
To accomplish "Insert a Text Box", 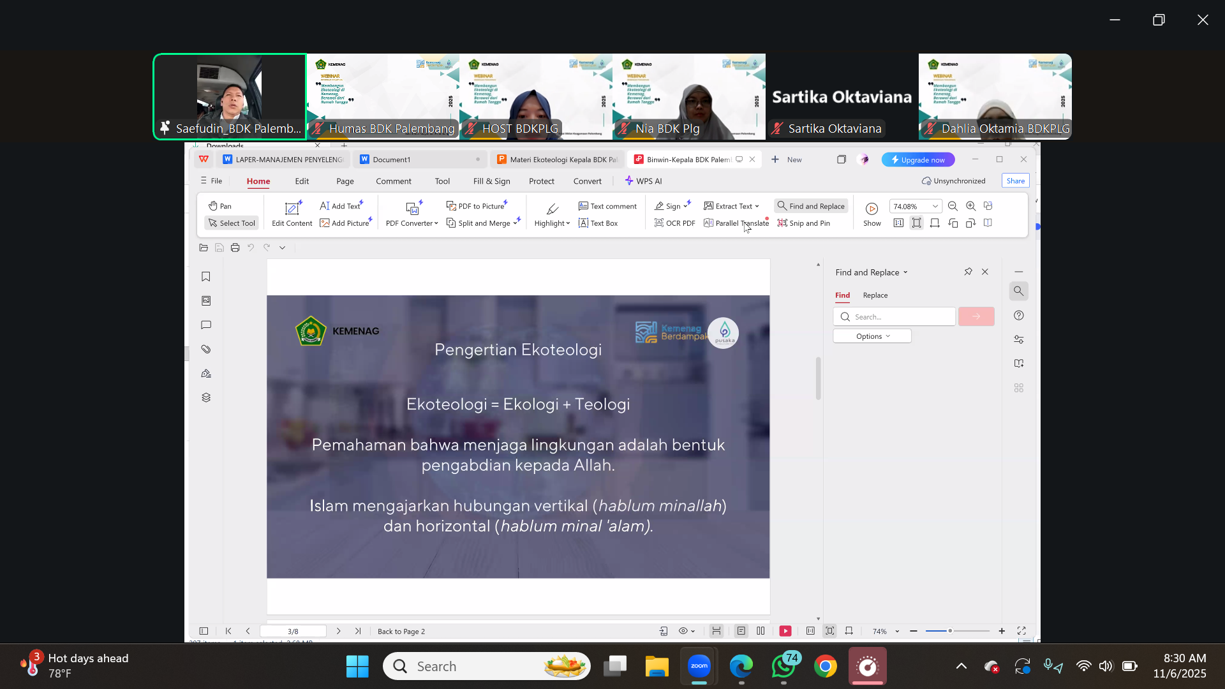I will pos(598,223).
